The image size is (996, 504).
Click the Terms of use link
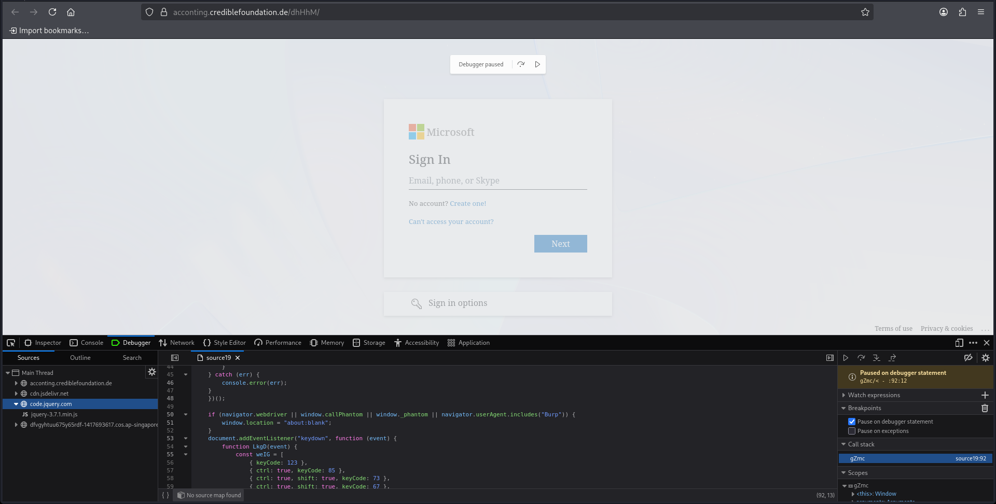pyautogui.click(x=893, y=329)
